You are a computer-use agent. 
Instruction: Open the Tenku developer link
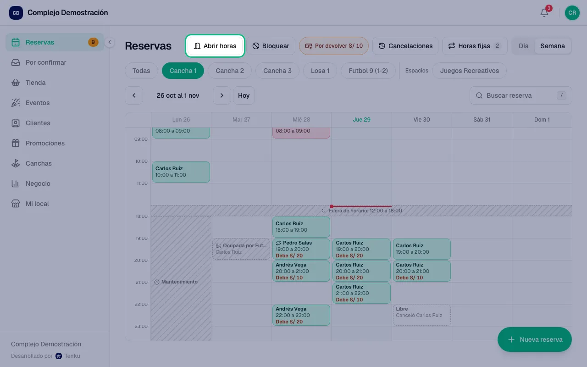click(x=68, y=356)
